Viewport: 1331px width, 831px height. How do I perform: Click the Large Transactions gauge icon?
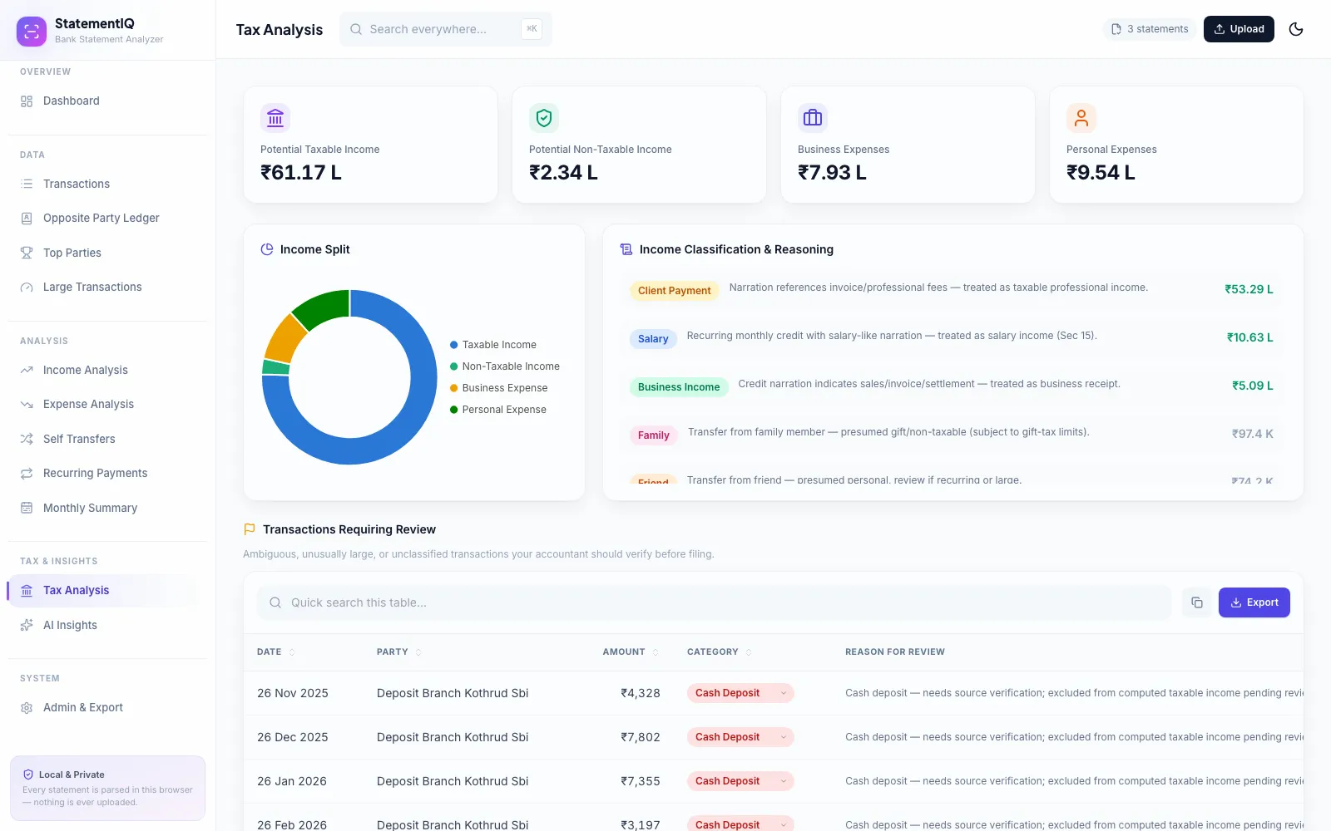tap(27, 288)
